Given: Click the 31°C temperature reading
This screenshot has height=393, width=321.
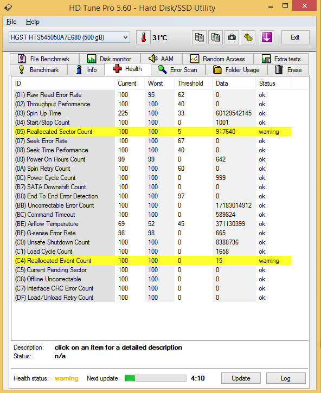Looking at the screenshot, I should click(160, 37).
